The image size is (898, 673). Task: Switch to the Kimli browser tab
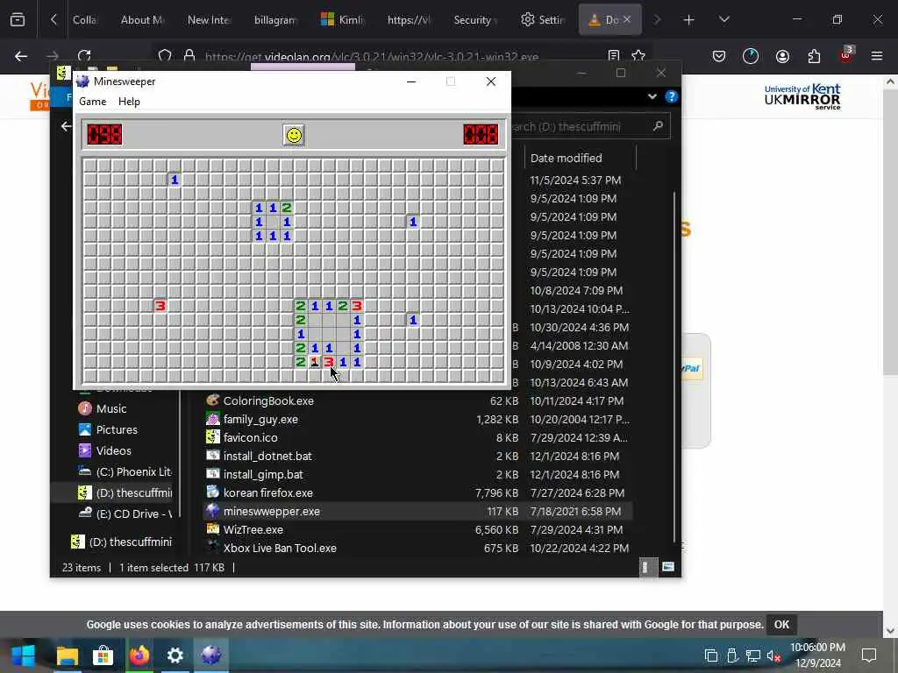(343, 20)
